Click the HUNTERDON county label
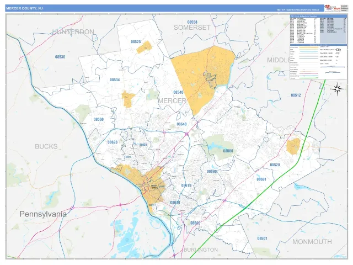Screen dimensions: 353x265 click(x=73, y=32)
